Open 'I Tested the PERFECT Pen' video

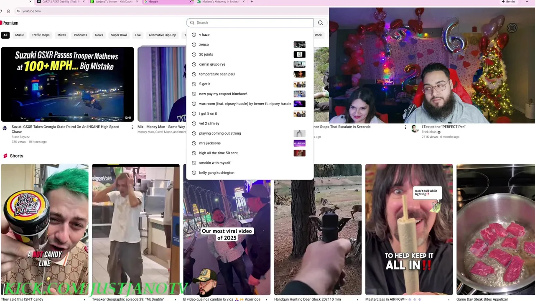pyautogui.click(x=443, y=127)
